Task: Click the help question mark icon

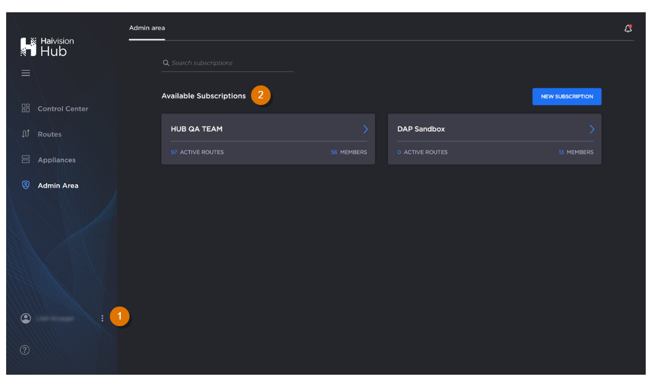Action: tap(25, 350)
